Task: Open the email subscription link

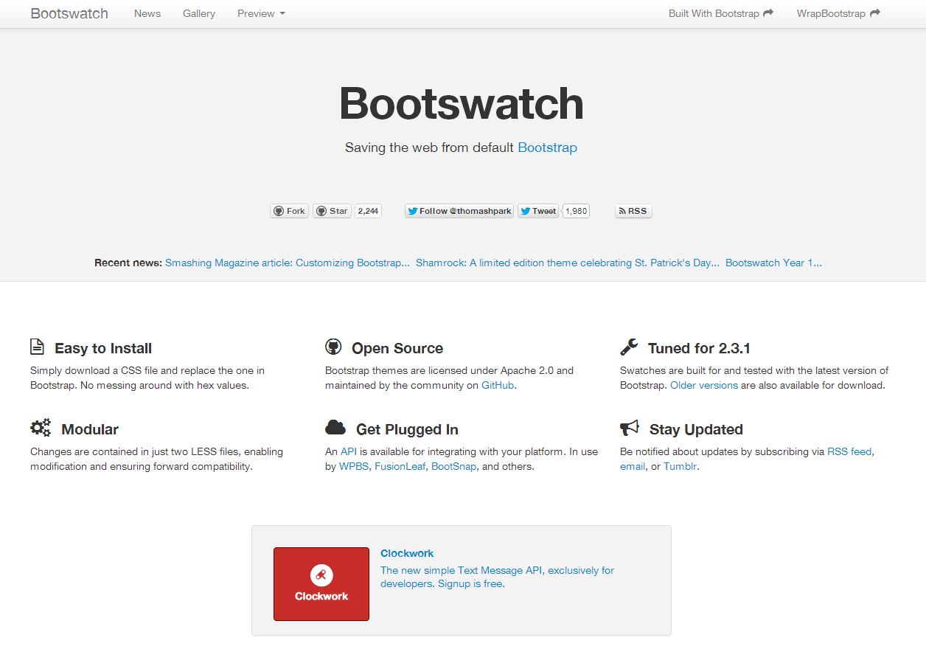Action: point(633,466)
